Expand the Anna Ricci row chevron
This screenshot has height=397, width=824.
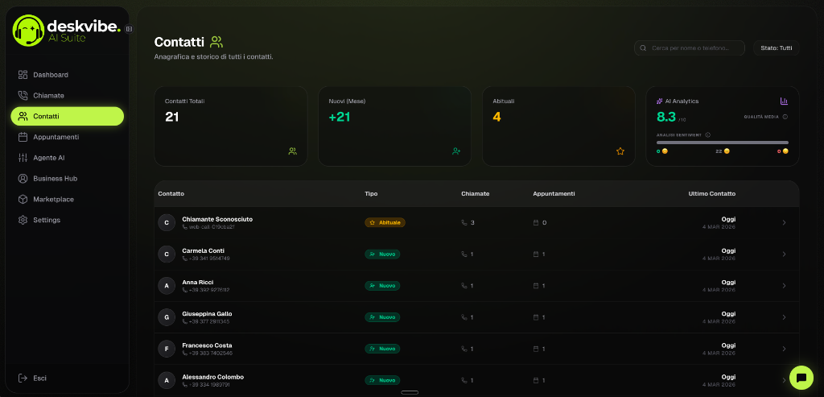point(785,286)
